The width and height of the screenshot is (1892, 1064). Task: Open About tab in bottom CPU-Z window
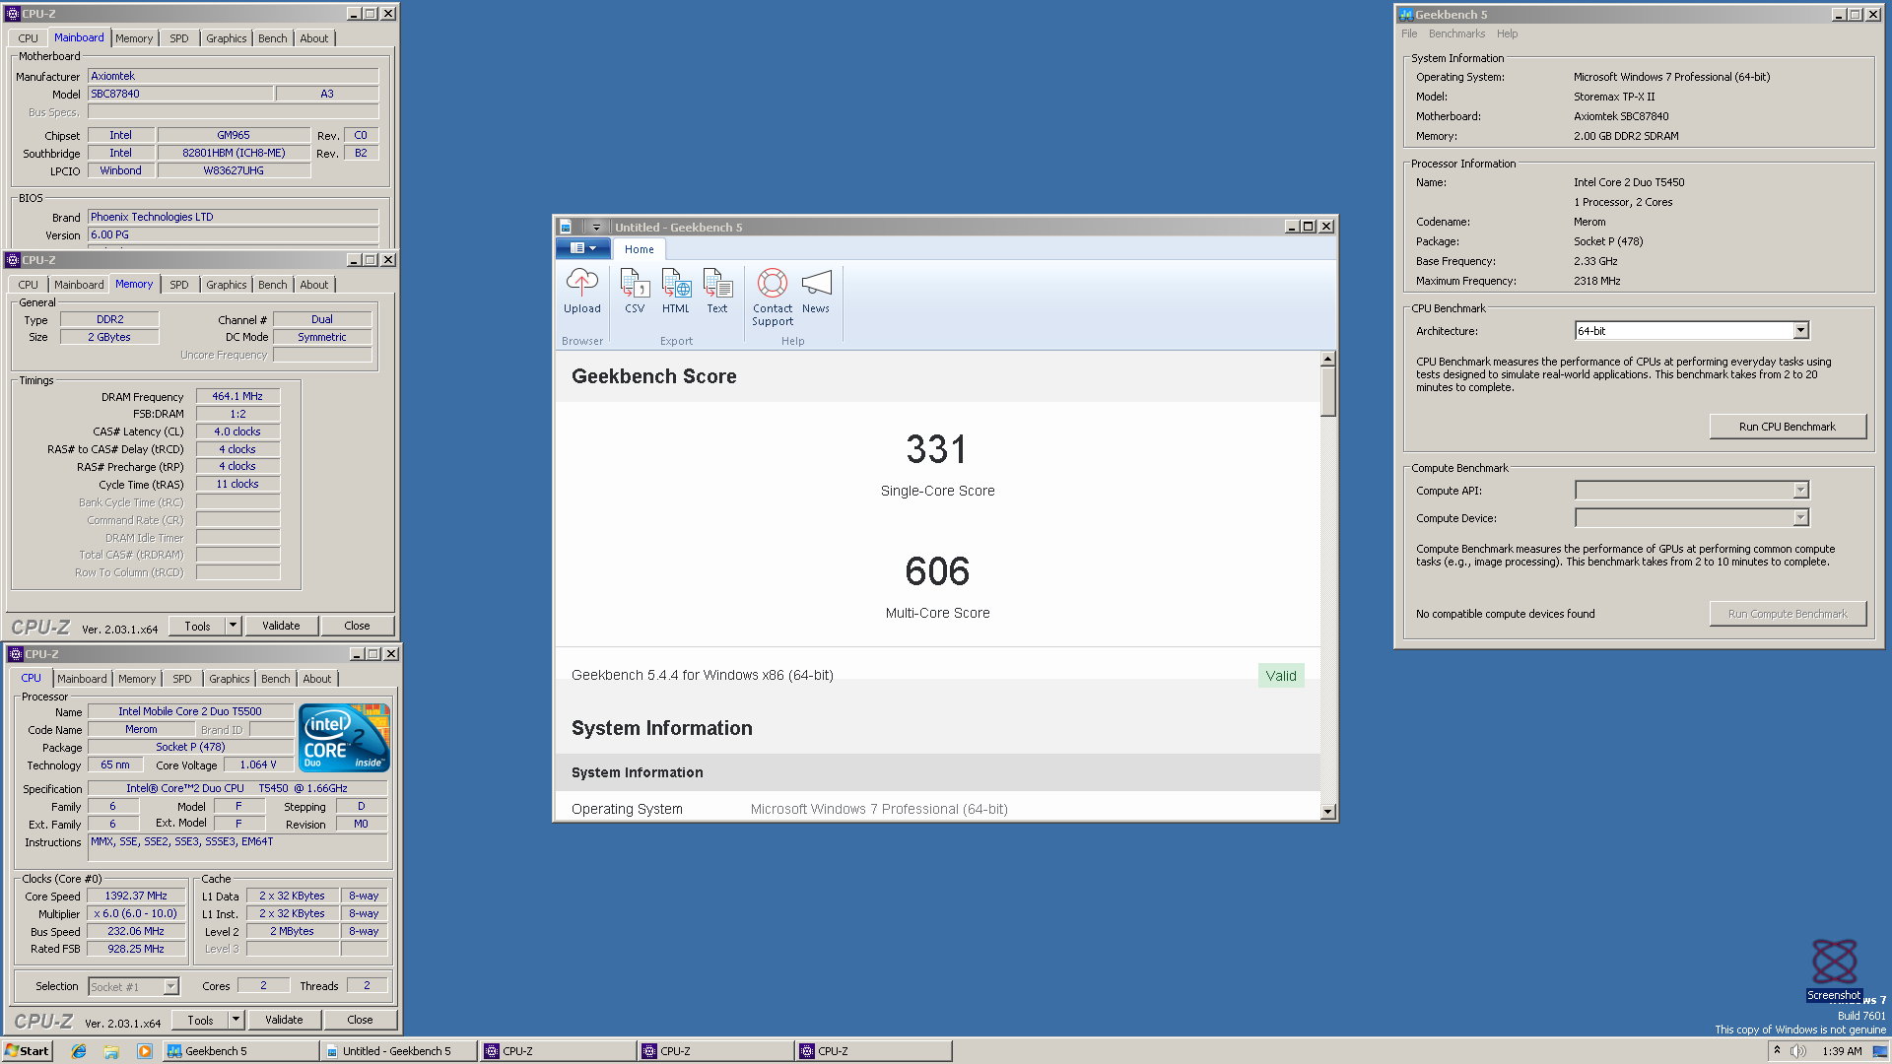click(316, 679)
